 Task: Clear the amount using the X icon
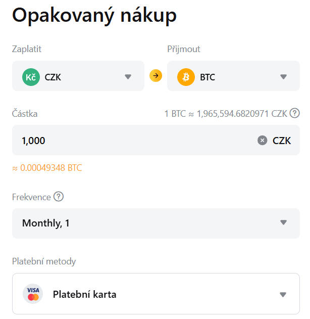(x=262, y=141)
